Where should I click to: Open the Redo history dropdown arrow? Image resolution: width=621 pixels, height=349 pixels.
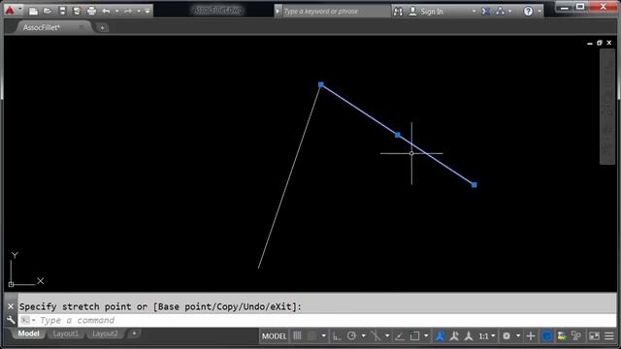coord(139,11)
